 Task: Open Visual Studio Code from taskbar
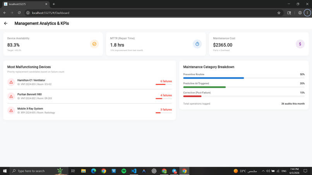pos(134,171)
